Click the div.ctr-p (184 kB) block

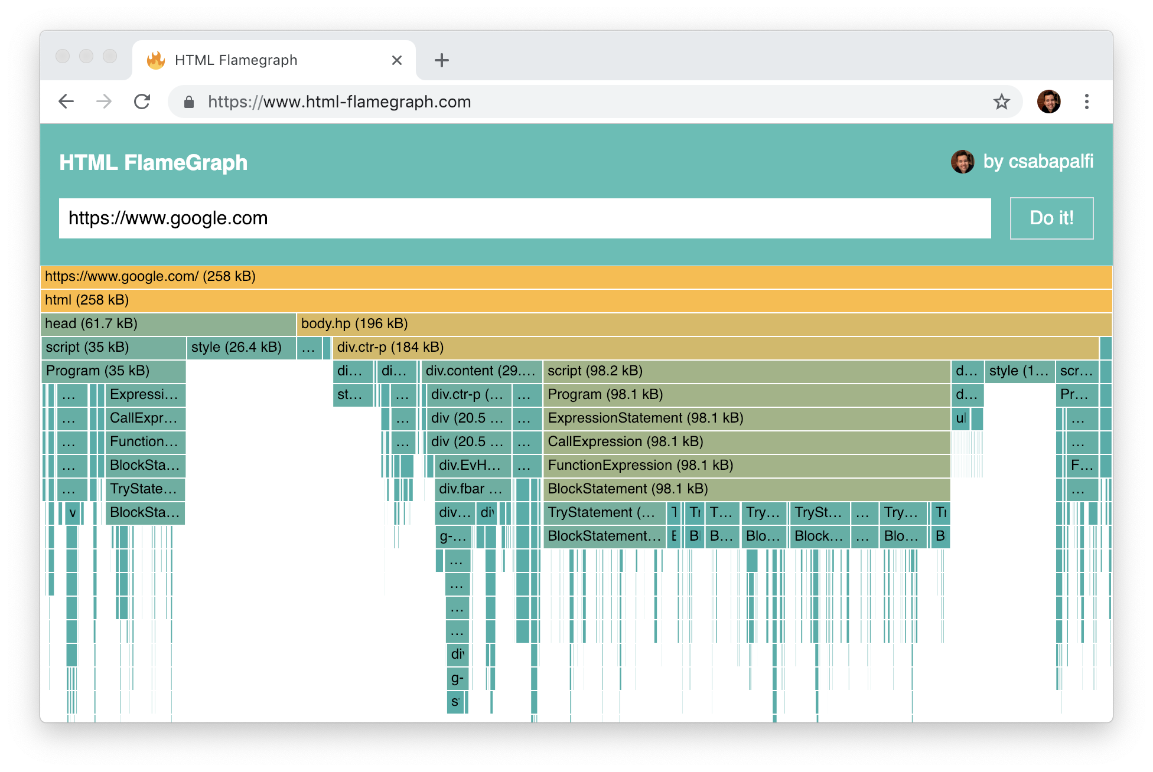point(715,347)
